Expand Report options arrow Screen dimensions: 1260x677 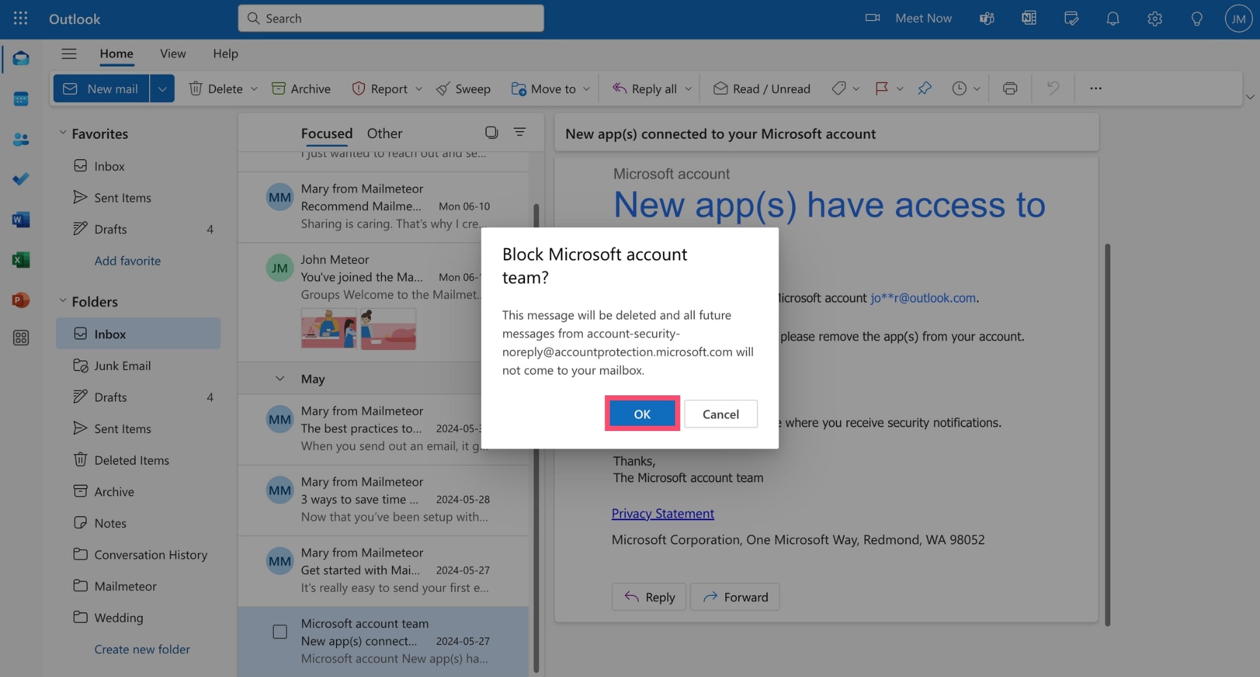coord(419,88)
